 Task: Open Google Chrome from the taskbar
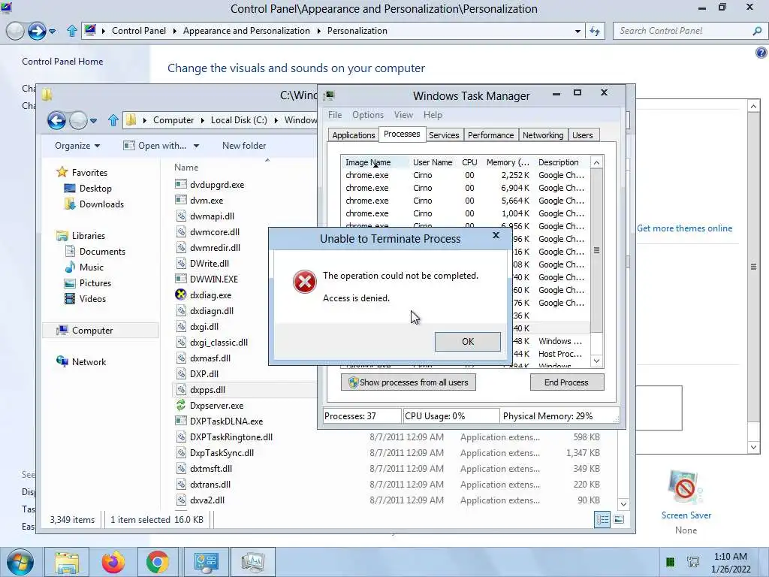click(158, 562)
